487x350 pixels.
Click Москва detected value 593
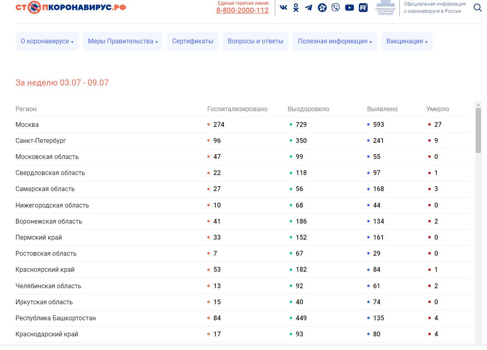379,125
